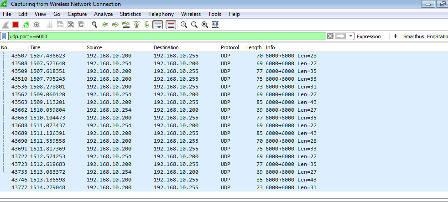Sort by the Destination column header
This screenshot has height=202, width=448.
click(x=186, y=47)
